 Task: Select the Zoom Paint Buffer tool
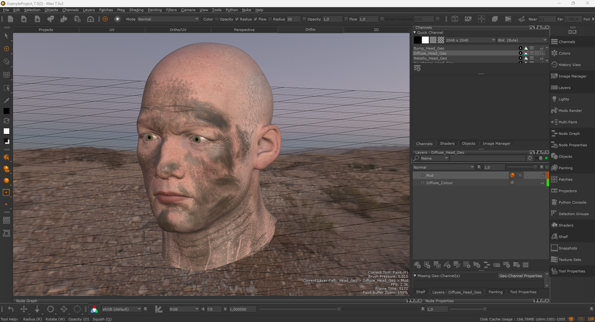pyautogui.click(x=6, y=62)
